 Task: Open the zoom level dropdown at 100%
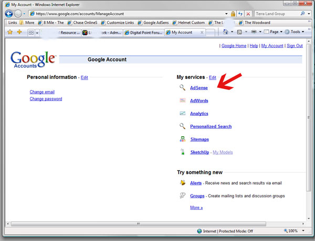[x=303, y=230]
